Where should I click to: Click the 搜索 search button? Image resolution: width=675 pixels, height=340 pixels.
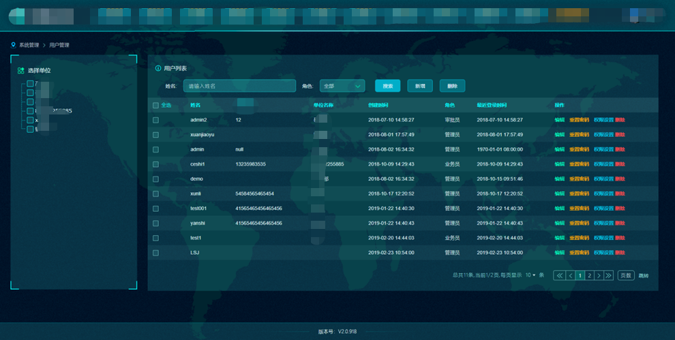[x=387, y=86]
